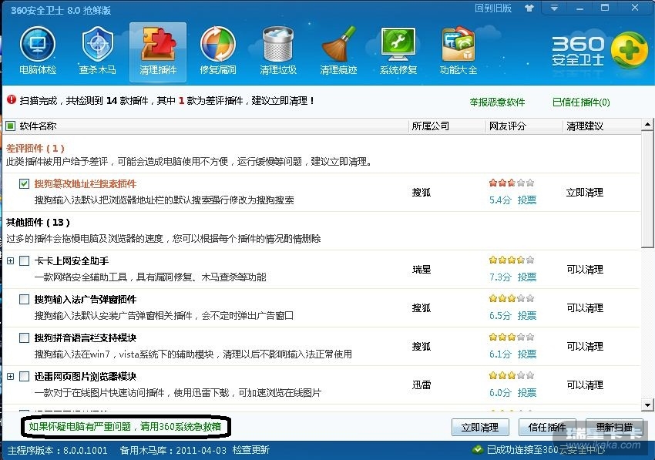Click 主程序版本:8.0.0.1001 in status bar
Viewport: 655px width, 460px height.
click(57, 450)
